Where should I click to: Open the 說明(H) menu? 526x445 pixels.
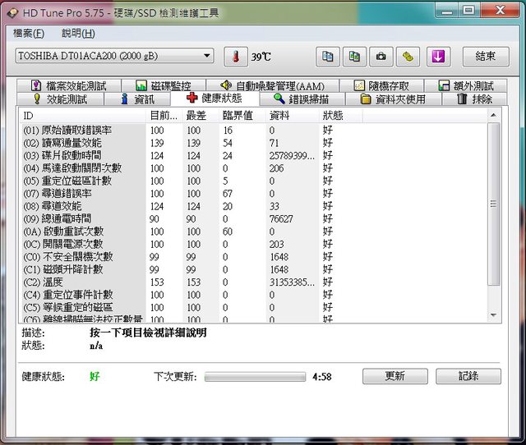point(78,34)
